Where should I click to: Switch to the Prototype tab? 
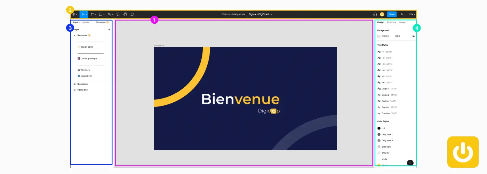[x=391, y=22]
